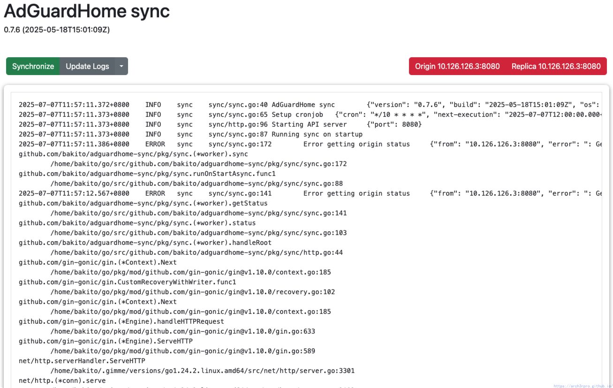Click the Replica 10.126.126.3:8080 status badge
This screenshot has height=388, width=613.
tap(556, 66)
